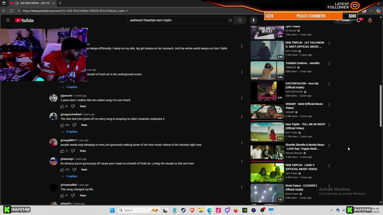
Task: Show hidden system tray icons chevron
Action: coord(331,210)
